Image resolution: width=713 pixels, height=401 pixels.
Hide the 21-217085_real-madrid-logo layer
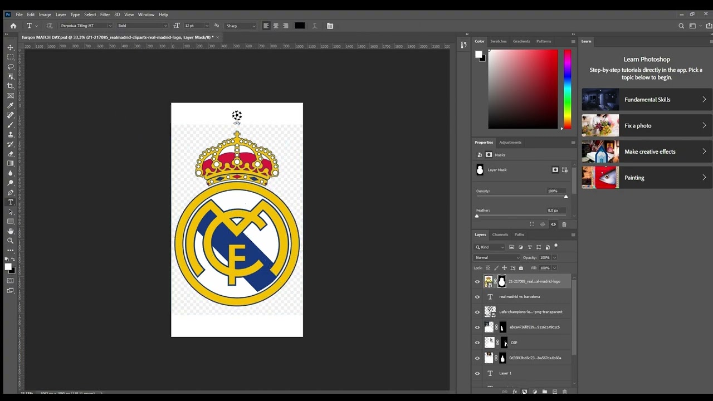477,282
